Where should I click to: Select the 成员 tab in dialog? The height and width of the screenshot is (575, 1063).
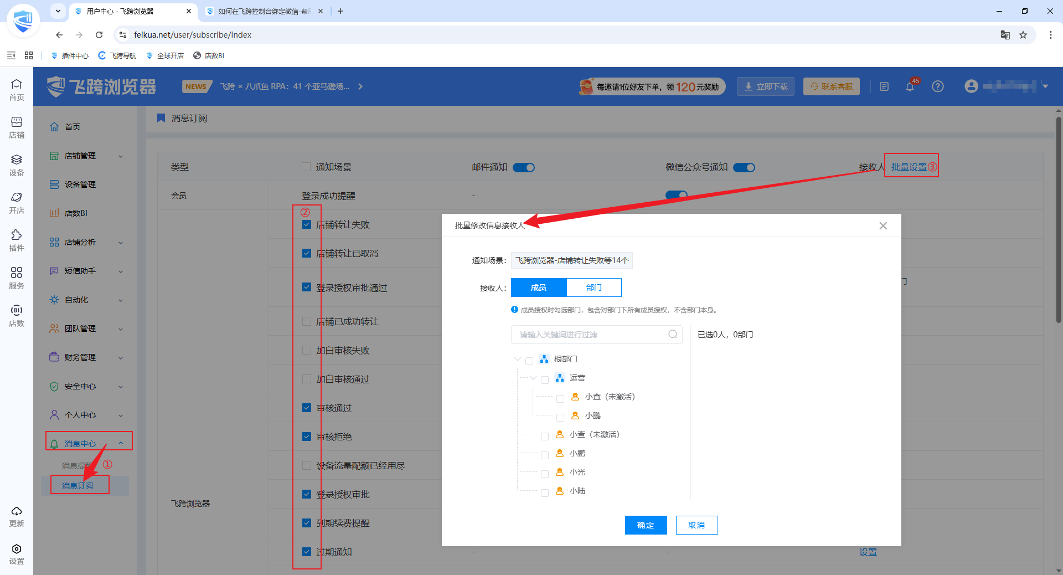(x=539, y=287)
